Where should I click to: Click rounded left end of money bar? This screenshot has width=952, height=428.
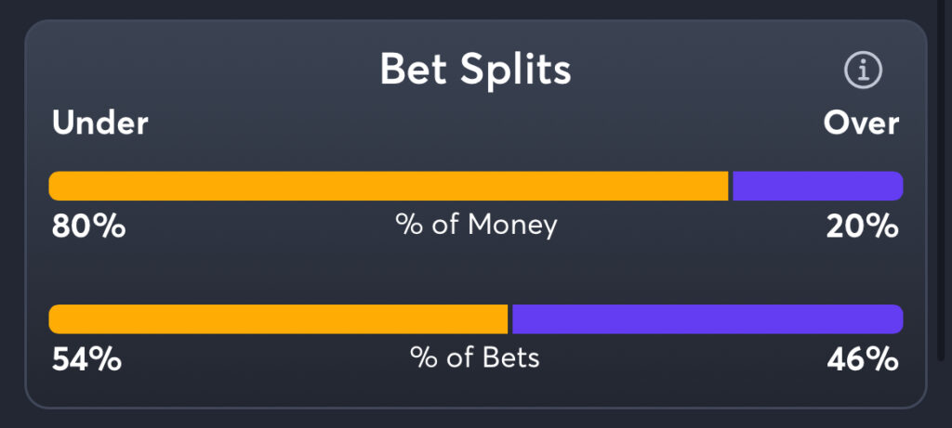click(56, 186)
